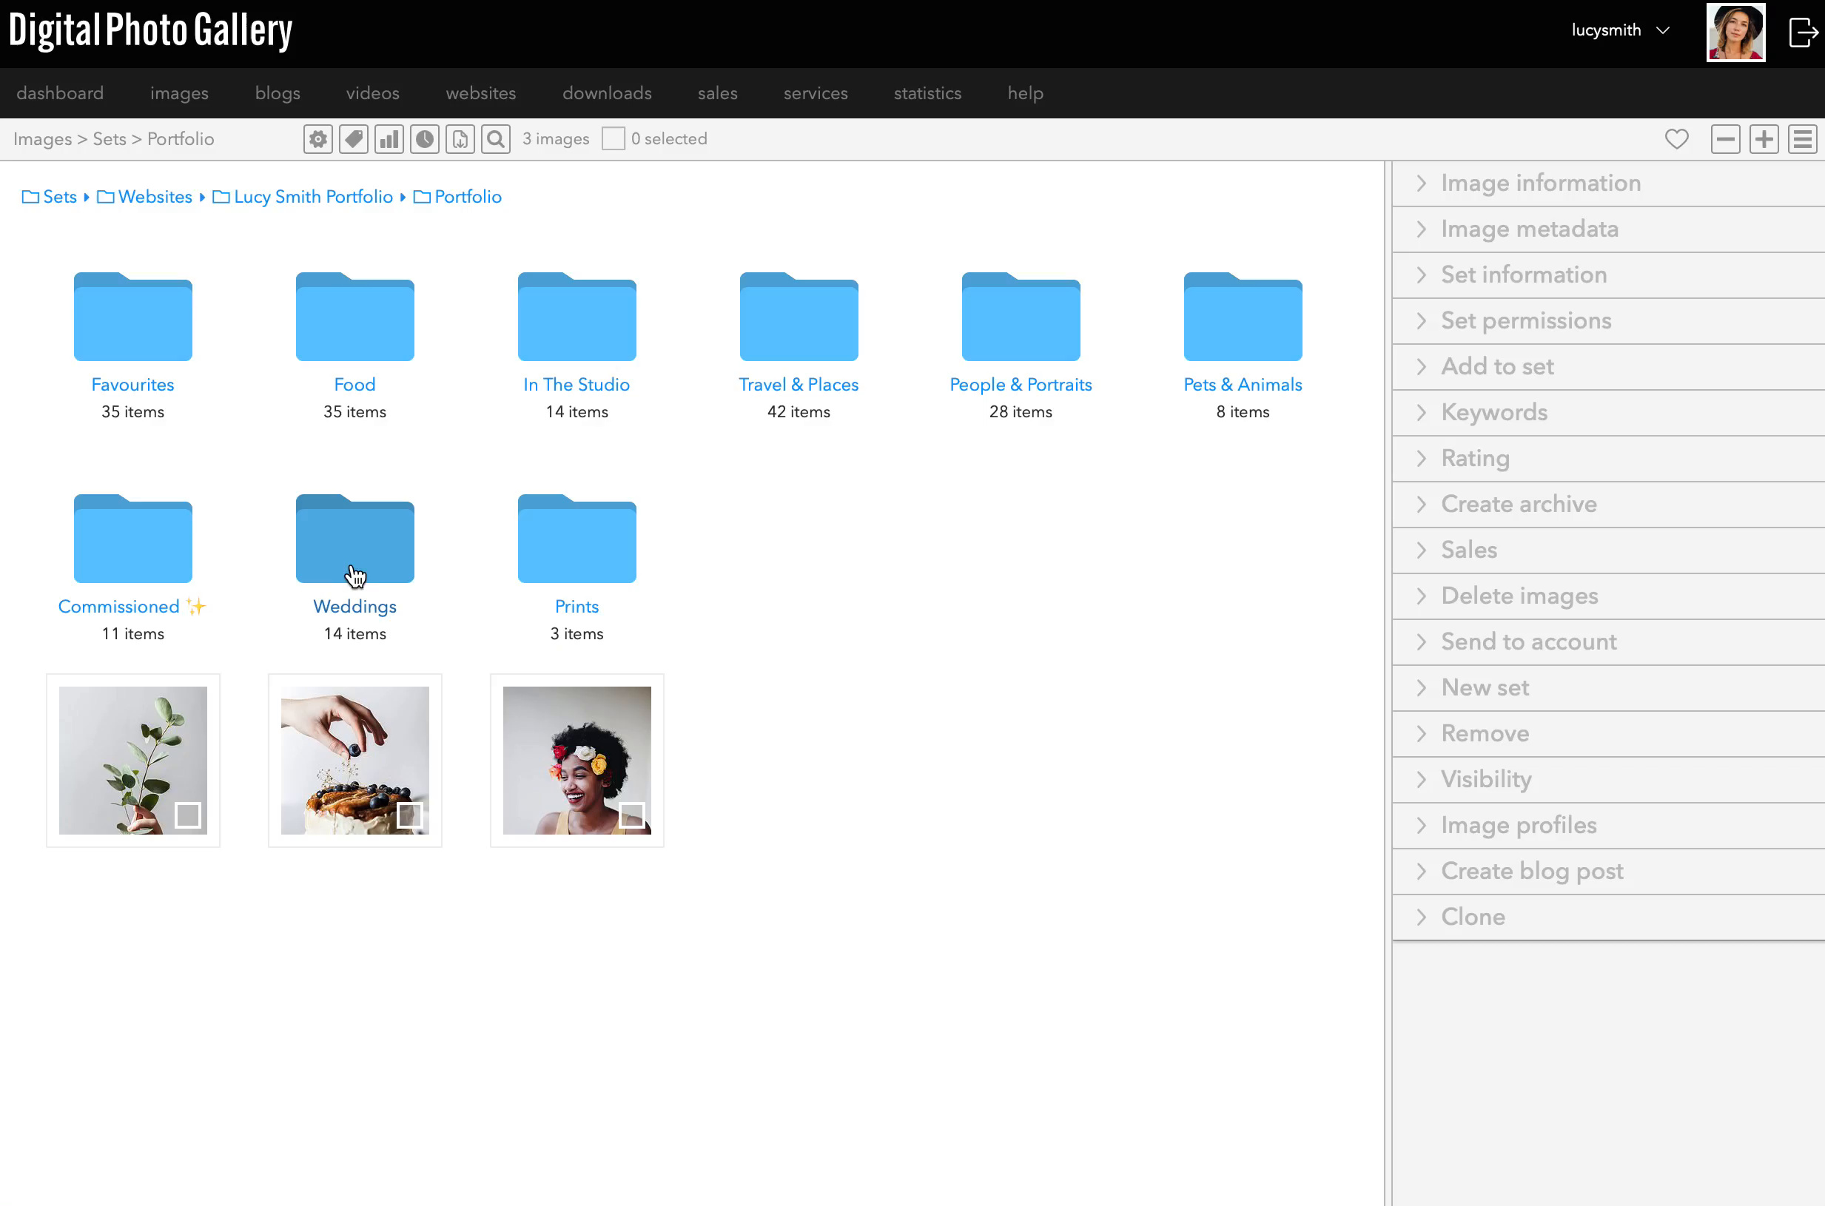The height and width of the screenshot is (1206, 1825).
Task: Open the bar chart statistics icon
Action: coord(389,139)
